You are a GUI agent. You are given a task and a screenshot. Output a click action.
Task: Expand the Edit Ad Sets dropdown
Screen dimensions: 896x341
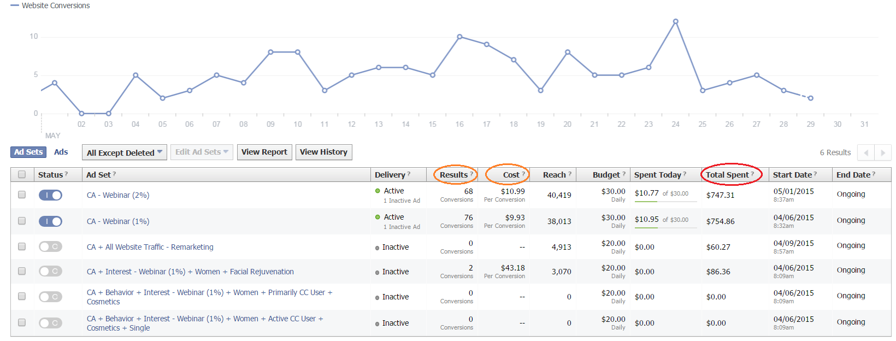pyautogui.click(x=202, y=152)
